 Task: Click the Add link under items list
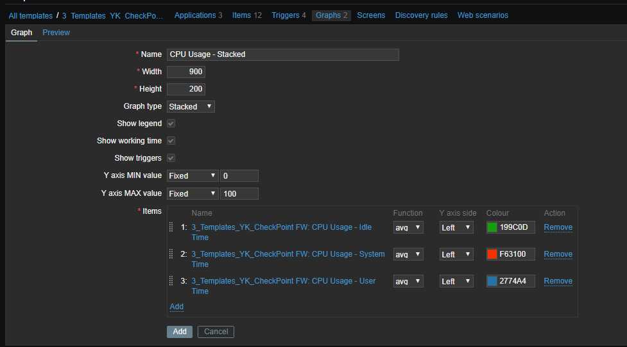(x=176, y=307)
